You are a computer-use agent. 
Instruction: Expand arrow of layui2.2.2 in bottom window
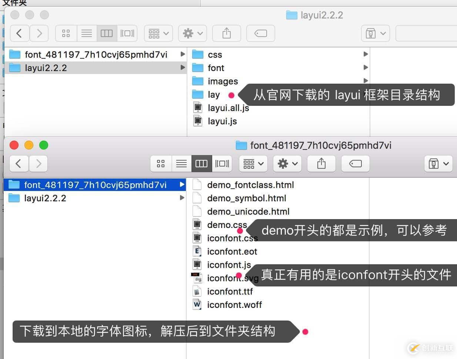[x=182, y=198]
